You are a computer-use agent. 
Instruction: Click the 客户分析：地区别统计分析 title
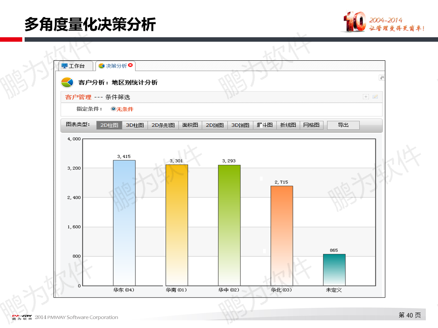pos(118,82)
